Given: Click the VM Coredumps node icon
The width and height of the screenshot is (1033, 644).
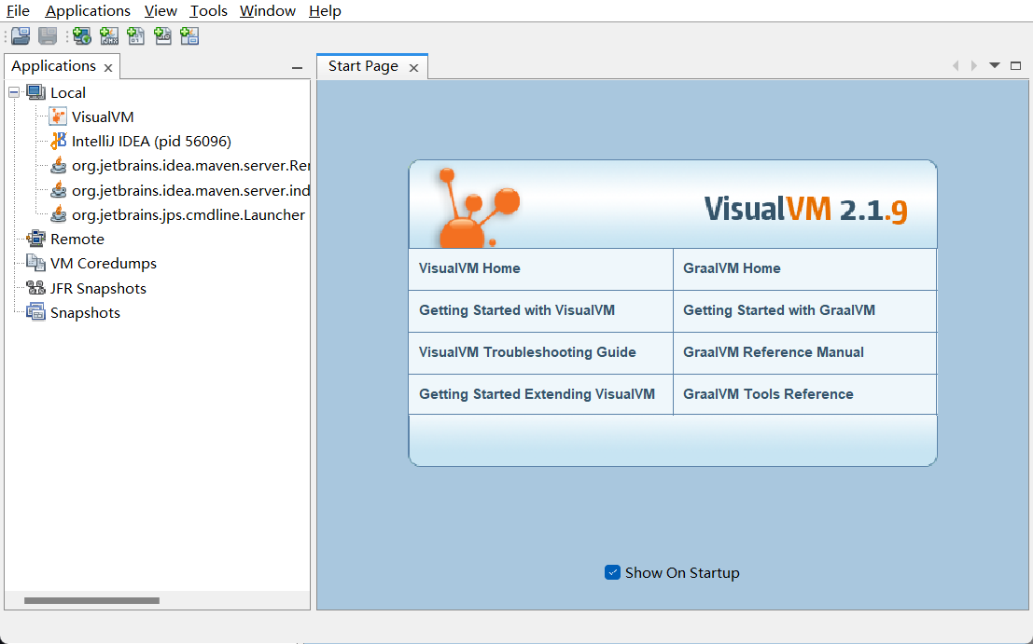Looking at the screenshot, I should (x=35, y=264).
